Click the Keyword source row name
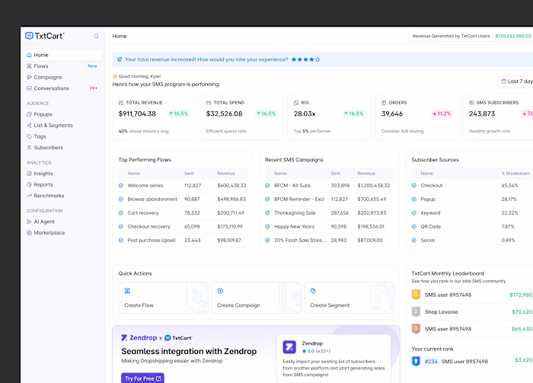This screenshot has height=383, width=533. point(430,213)
